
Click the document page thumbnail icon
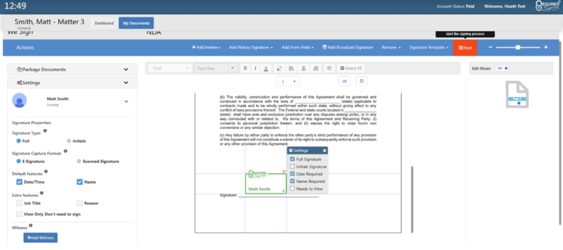point(517,94)
